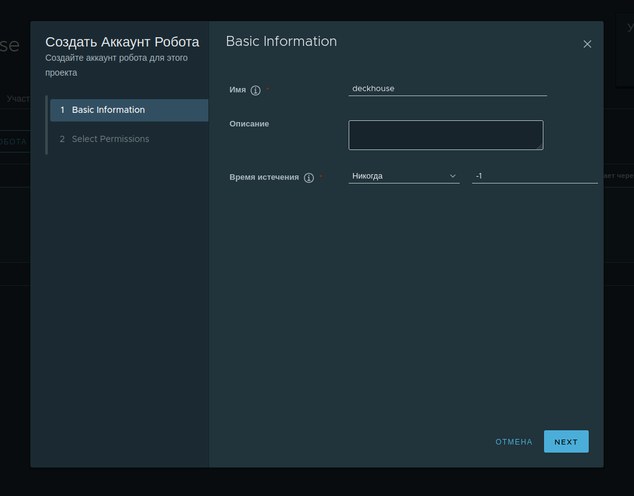Click the РОБОТА account button behind the dialog
Screen dimensions: 634x496
[14, 141]
